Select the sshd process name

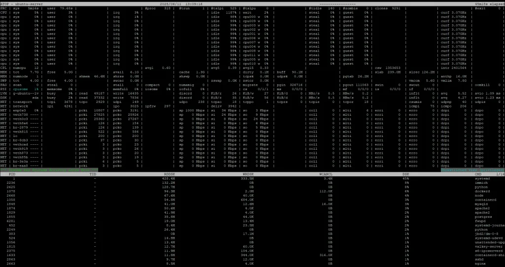click(479, 259)
